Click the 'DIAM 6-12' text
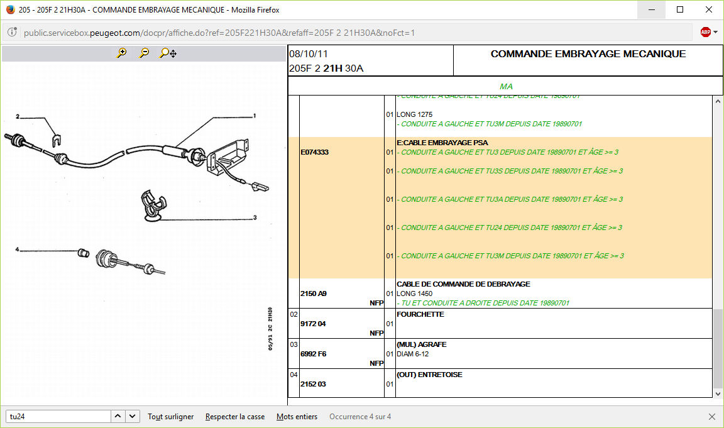Viewport: 724px width, 428px height. (413, 354)
